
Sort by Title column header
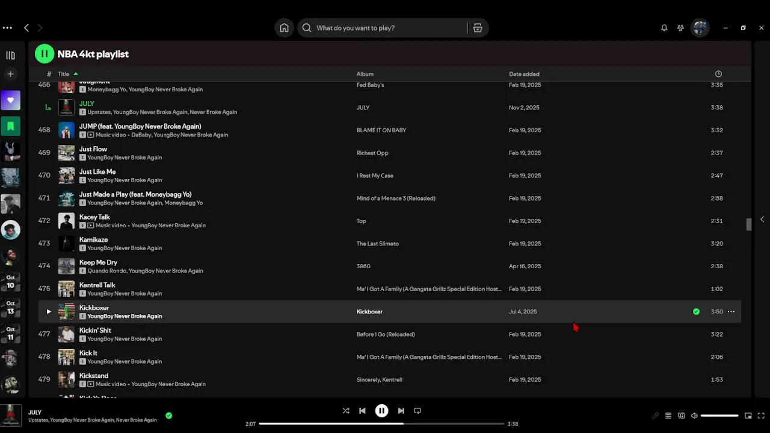tap(63, 74)
